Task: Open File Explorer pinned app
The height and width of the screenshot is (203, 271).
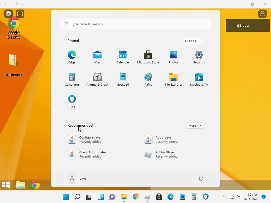Action: (174, 79)
